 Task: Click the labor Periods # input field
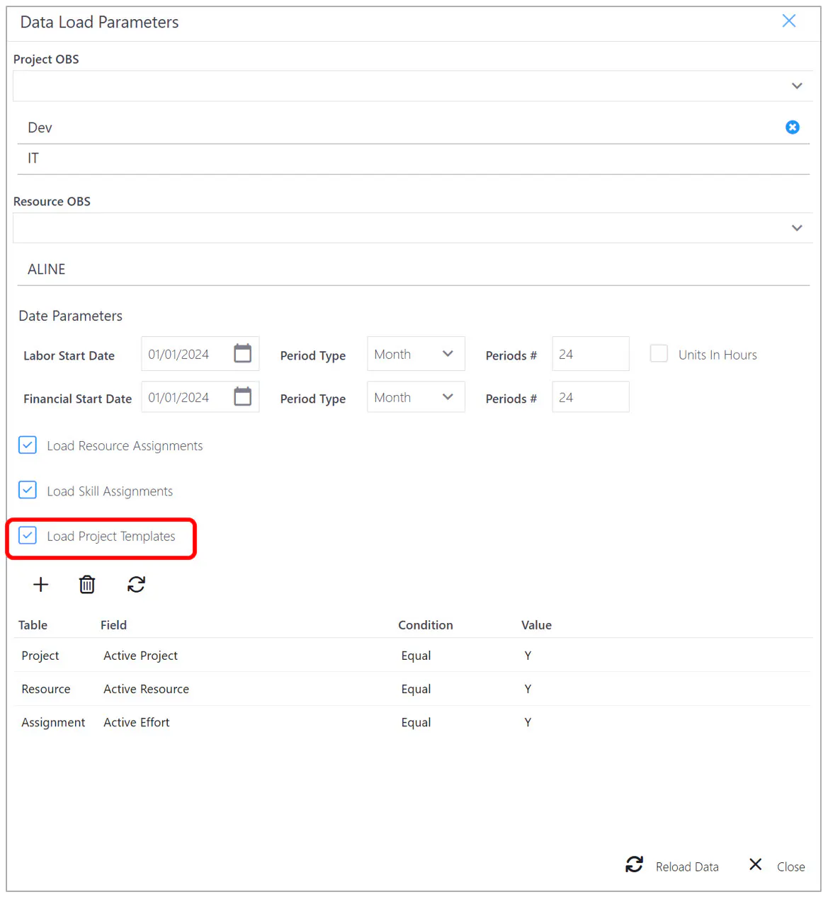tap(591, 354)
